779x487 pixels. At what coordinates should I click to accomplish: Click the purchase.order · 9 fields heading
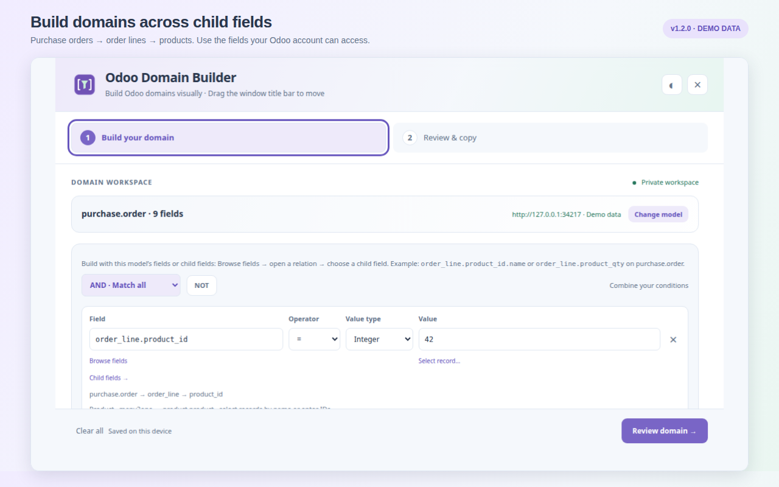click(x=132, y=214)
